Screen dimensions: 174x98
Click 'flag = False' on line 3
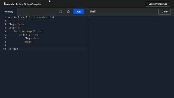17,24
